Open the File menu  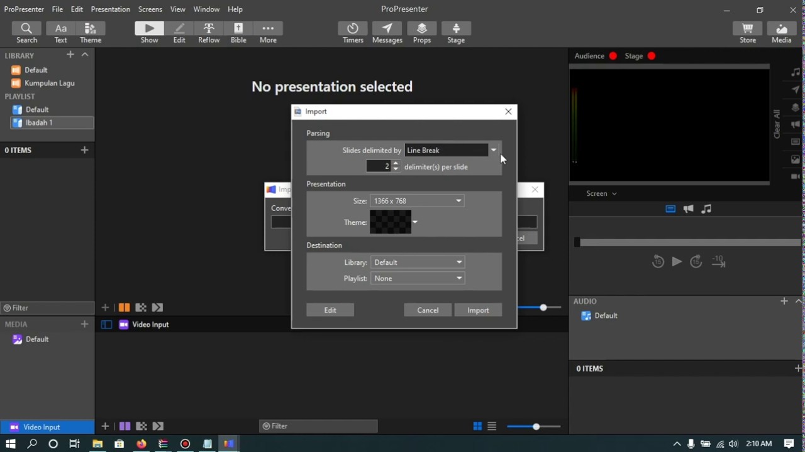57,9
